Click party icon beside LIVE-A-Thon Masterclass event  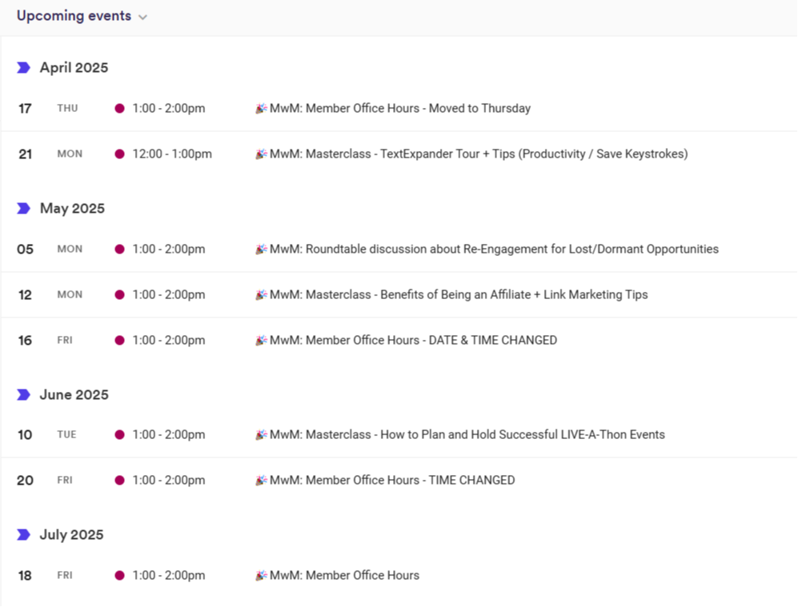click(261, 434)
